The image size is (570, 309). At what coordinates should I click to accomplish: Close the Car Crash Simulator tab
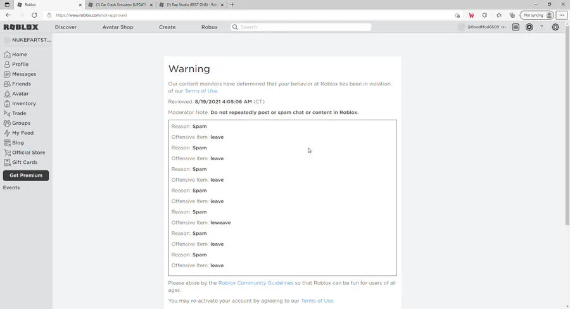click(151, 4)
